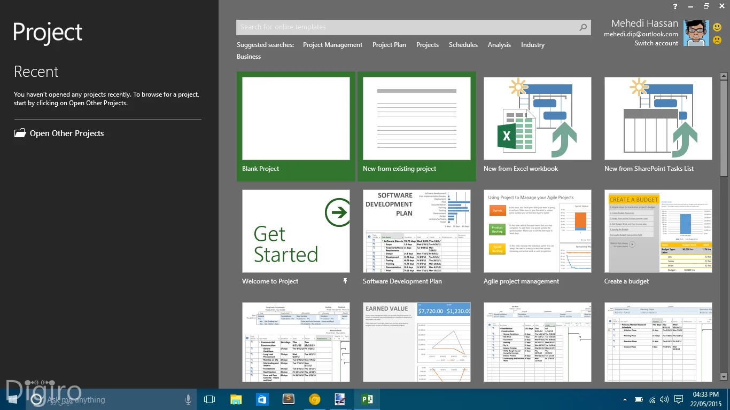Launch File Explorer from the taskbar
The image size is (730, 410).
[236, 399]
